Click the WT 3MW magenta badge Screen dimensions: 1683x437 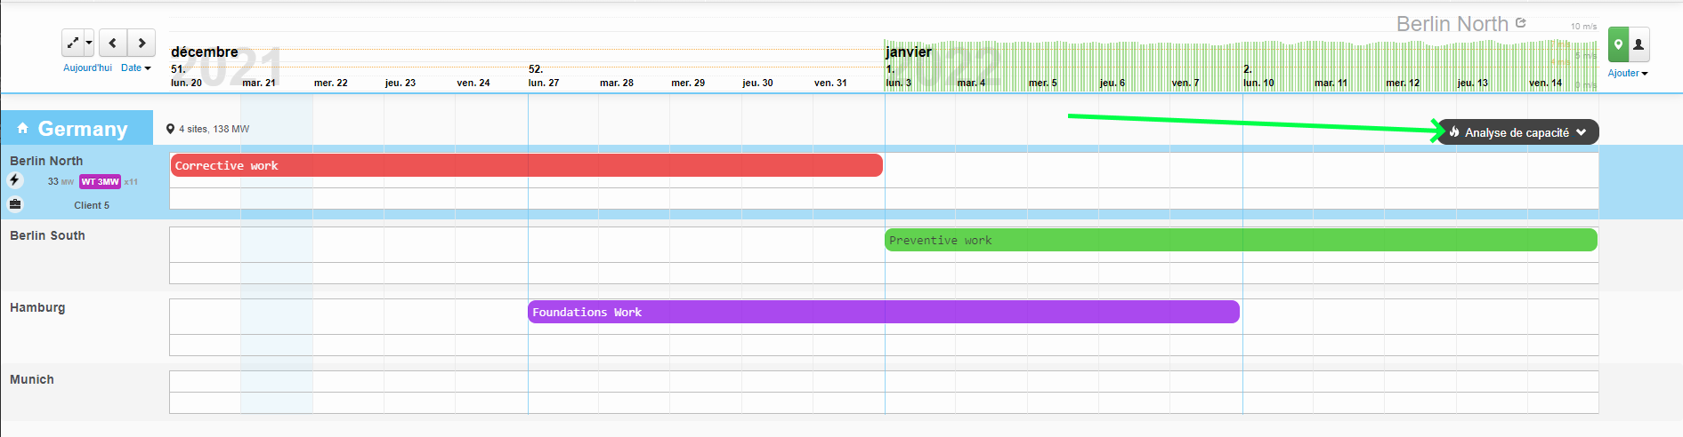tap(100, 181)
